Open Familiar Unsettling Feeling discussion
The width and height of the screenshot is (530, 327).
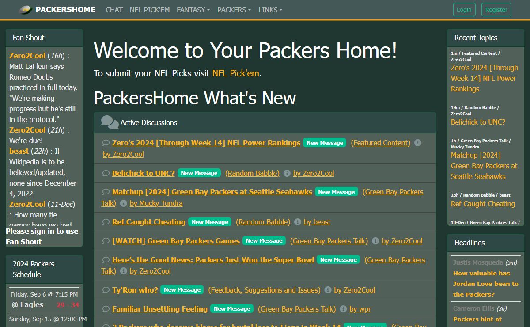tap(160, 309)
